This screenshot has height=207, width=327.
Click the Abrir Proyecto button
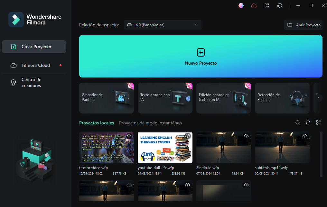(303, 25)
